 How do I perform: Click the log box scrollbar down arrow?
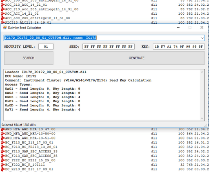(x=202, y=118)
